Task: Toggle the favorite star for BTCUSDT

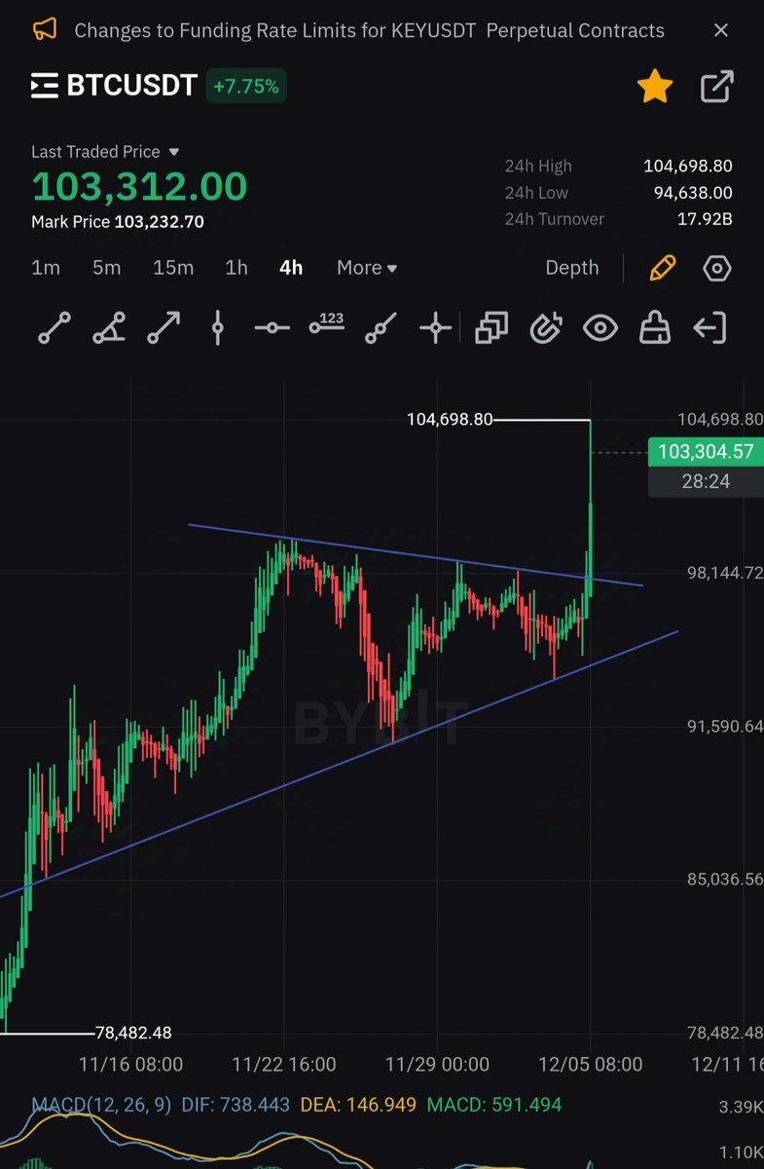Action: coord(655,88)
